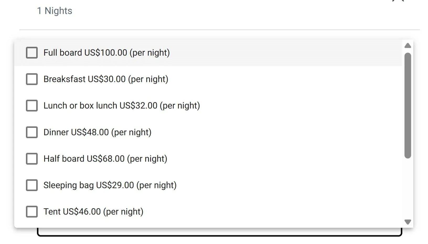The width and height of the screenshot is (428, 244).
Task: Click the scroll-down arrow of the options list
Action: (x=408, y=222)
